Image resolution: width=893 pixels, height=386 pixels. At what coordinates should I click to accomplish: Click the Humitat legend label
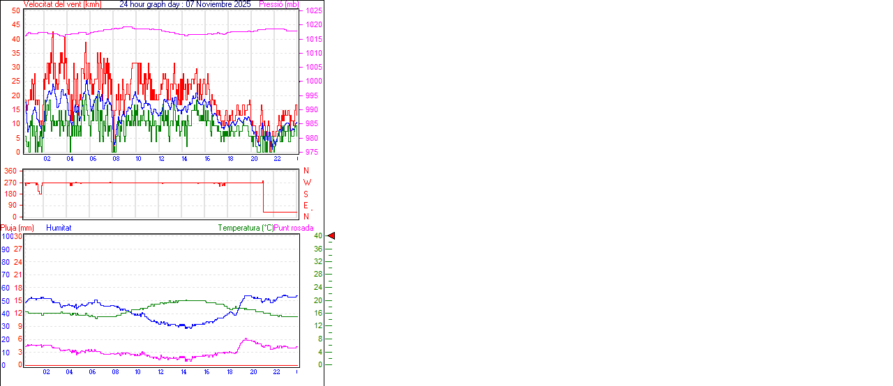pos(59,228)
